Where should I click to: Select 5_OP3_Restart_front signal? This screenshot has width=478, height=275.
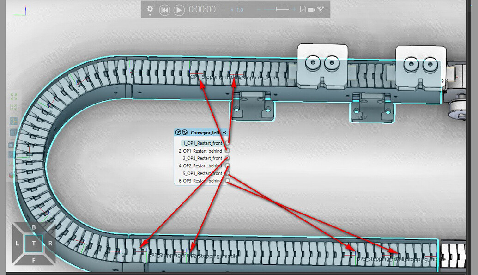point(202,173)
